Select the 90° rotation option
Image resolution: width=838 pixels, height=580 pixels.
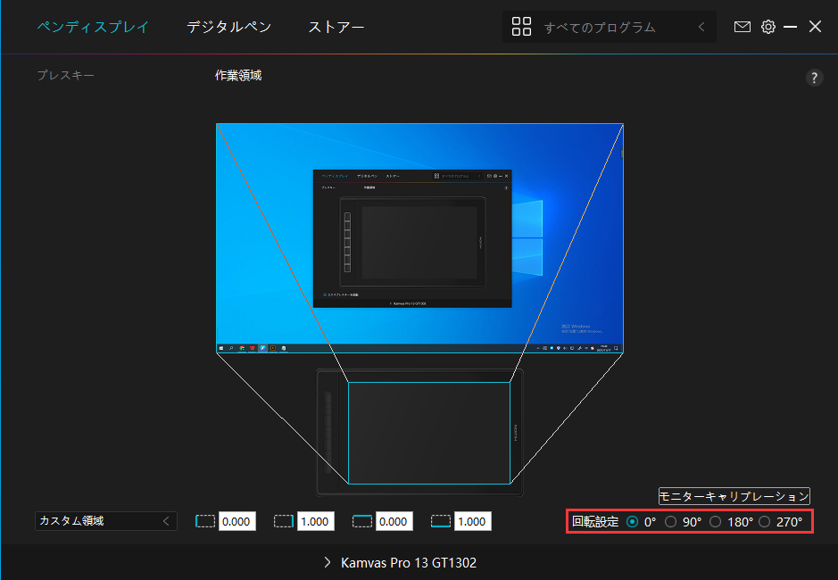(674, 521)
